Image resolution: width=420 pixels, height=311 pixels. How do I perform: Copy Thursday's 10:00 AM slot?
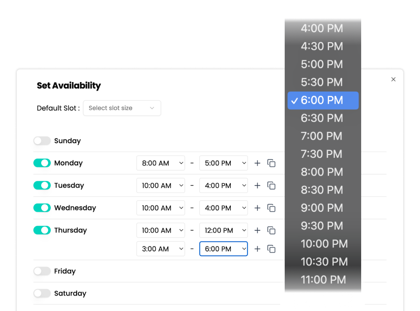pyautogui.click(x=272, y=230)
